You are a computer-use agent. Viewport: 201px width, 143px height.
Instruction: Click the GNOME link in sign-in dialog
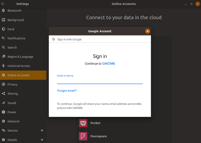(109, 64)
